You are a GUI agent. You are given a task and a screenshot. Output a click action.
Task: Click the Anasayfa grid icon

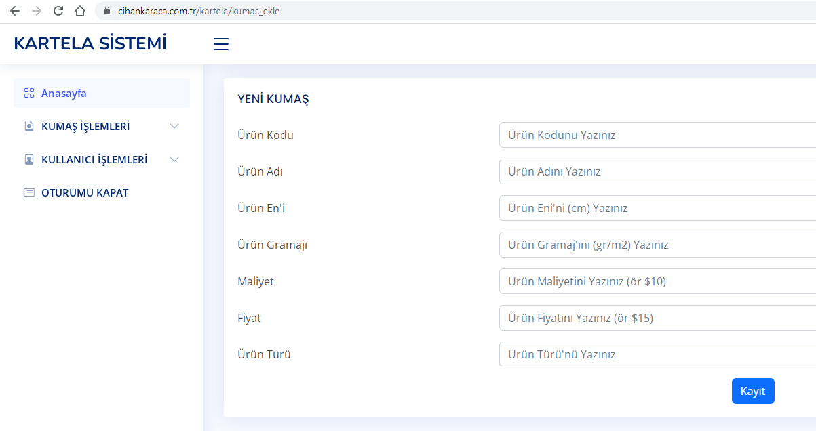click(28, 93)
